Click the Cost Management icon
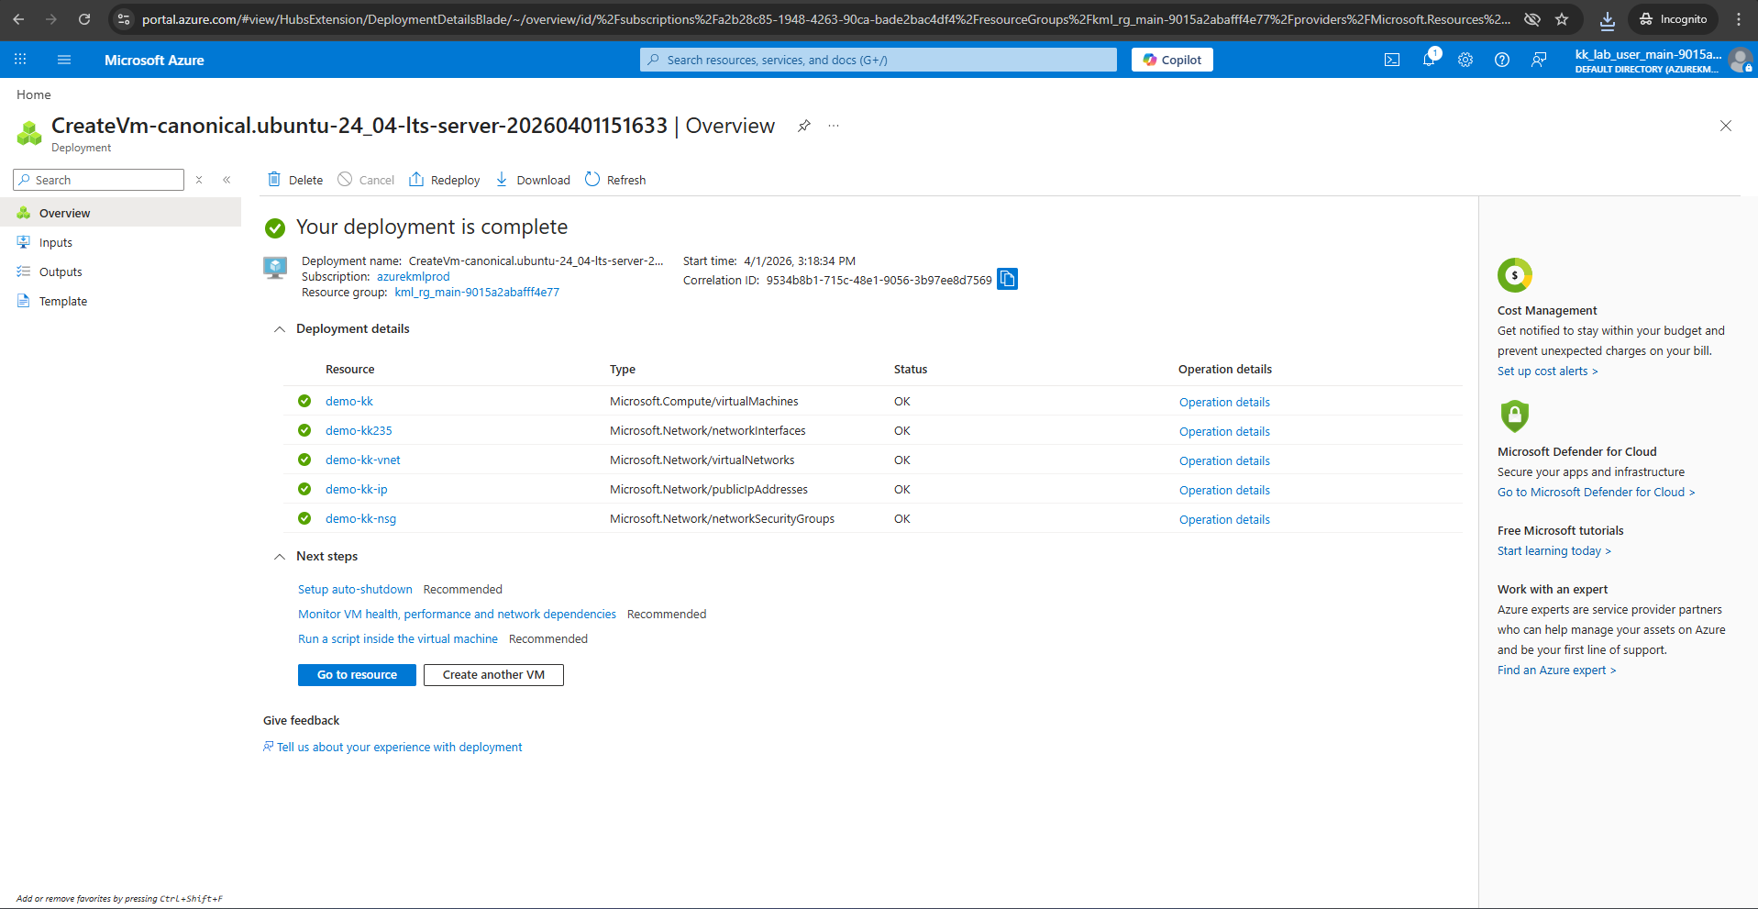 [x=1515, y=275]
